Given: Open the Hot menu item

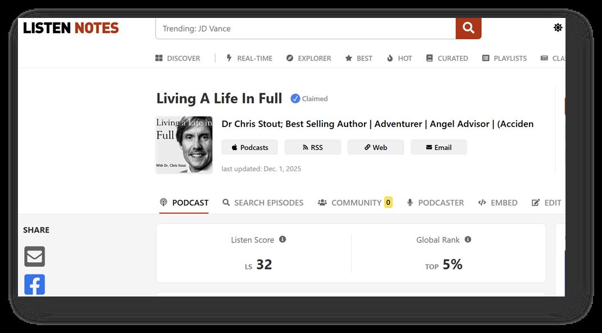Looking at the screenshot, I should [x=399, y=58].
